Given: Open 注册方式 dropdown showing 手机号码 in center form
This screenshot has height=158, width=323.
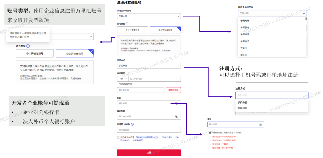Looking at the screenshot, I should [x=149, y=66].
